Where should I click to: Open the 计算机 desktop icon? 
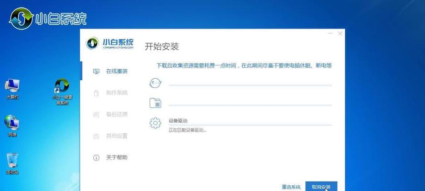(x=12, y=89)
